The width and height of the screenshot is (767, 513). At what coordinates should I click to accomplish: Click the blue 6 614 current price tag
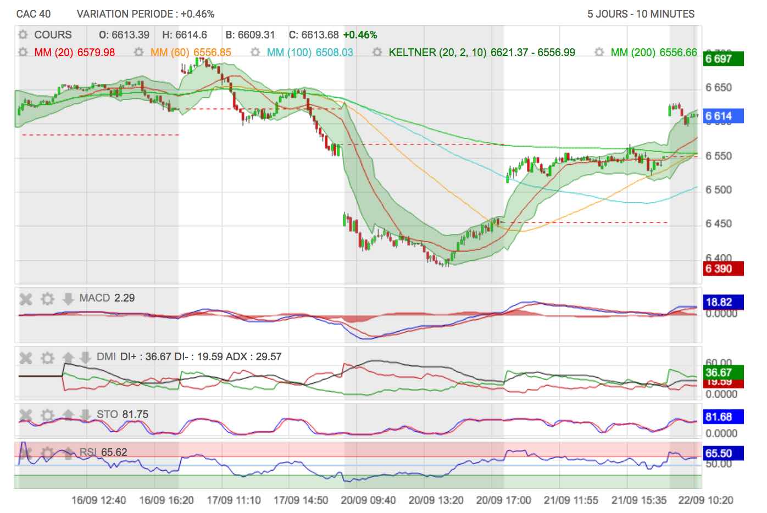722,116
